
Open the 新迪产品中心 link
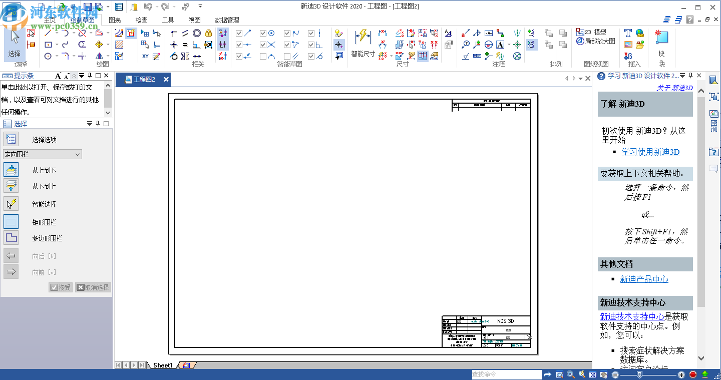pos(644,279)
